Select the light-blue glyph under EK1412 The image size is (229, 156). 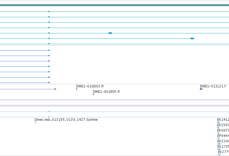pyautogui.click(x=218, y=122)
